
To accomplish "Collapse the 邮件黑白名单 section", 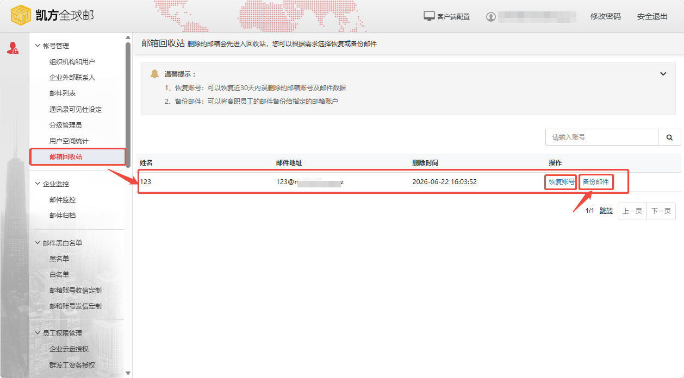I will coord(38,243).
